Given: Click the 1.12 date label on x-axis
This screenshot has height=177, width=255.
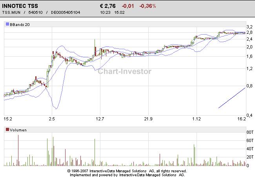Looking at the screenshot, I should coord(196,118).
